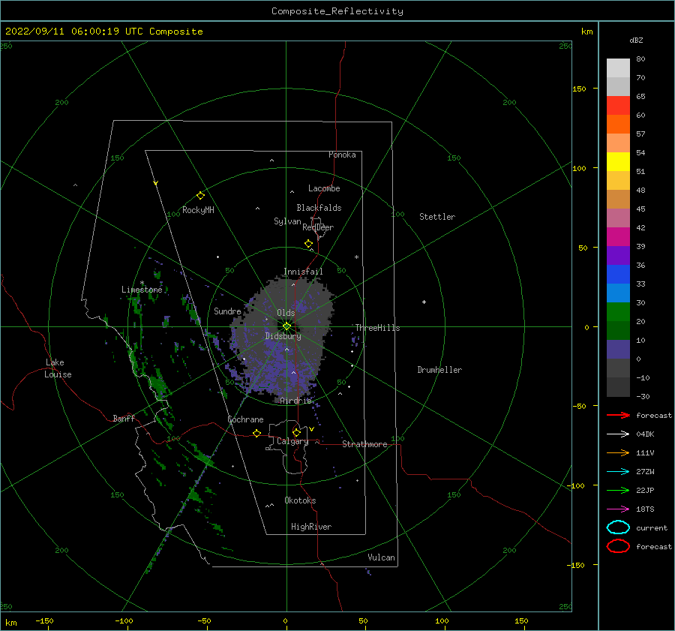Image resolution: width=675 pixels, height=631 pixels.
Task: Click the Stettler city label
Action: click(x=437, y=217)
